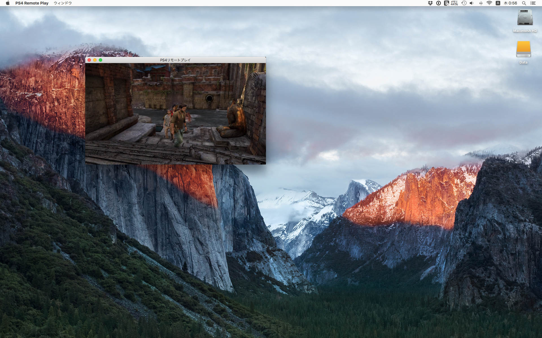This screenshot has height=338, width=542.
Task: Select the Macintosh HD drive icon
Action: coord(525,18)
